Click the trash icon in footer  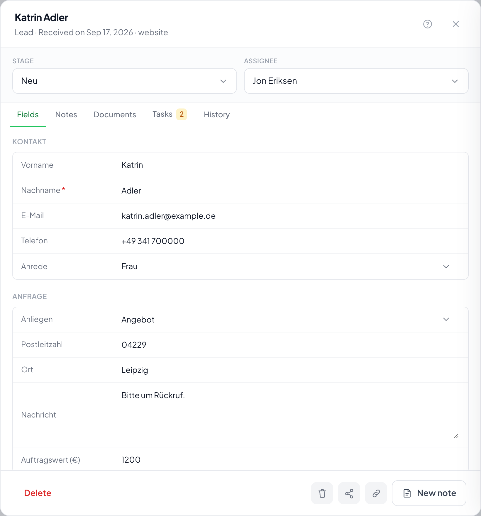tap(322, 493)
